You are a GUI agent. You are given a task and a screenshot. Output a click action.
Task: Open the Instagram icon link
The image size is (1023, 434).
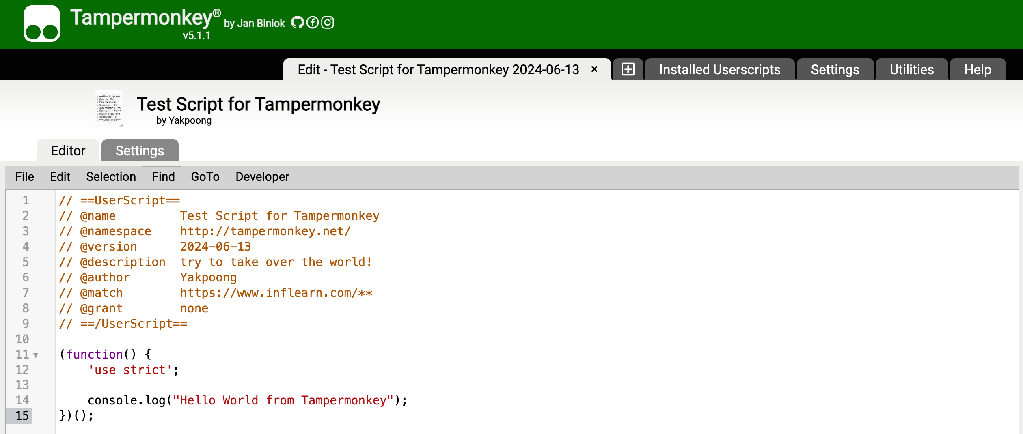point(328,23)
